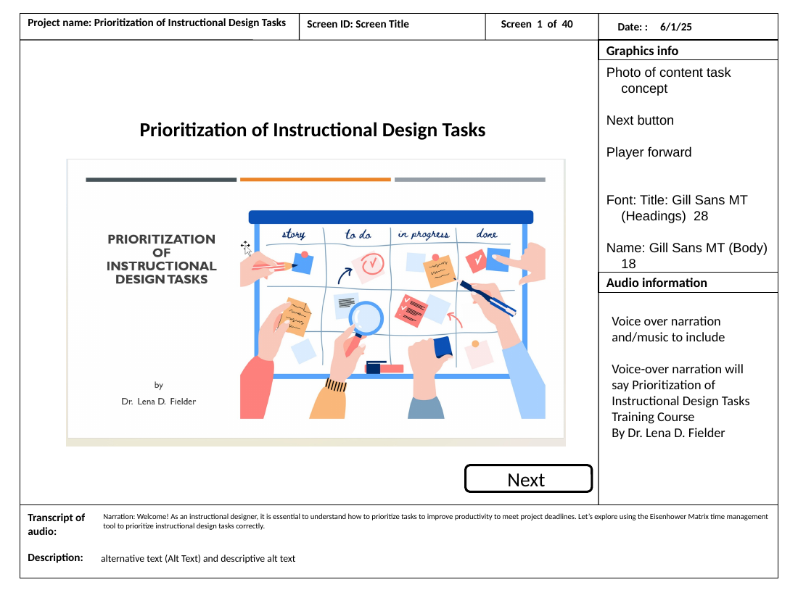
Task: Click 'Font: Title: Gill Sans MT (Headings) 28'
Action: click(677, 208)
